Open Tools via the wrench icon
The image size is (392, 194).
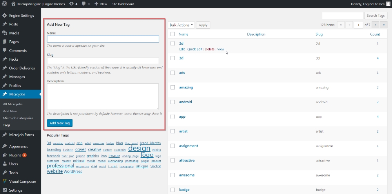click(x=4, y=172)
